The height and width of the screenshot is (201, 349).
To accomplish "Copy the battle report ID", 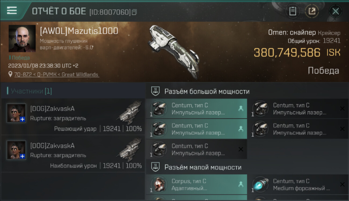I will (x=134, y=12).
